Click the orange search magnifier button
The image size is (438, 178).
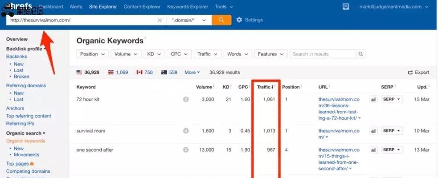tap(221, 20)
